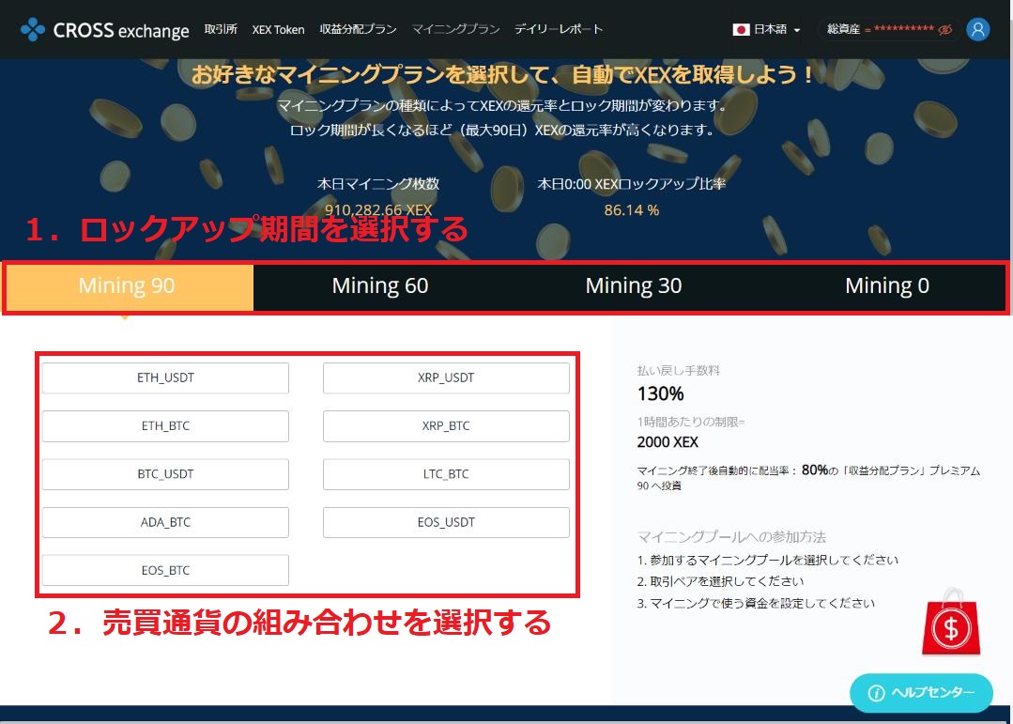Click step 1 参加するマイニングプール instruction text
Image resolution: width=1013 pixels, height=724 pixels.
tap(768, 561)
